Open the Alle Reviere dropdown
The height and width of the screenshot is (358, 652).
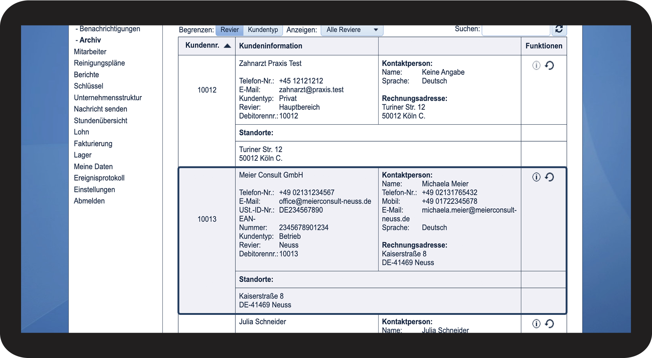tap(352, 30)
